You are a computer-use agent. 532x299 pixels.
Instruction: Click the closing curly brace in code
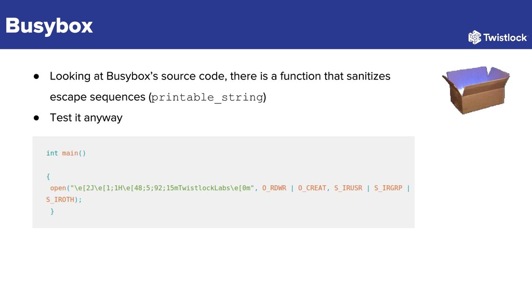tap(52, 212)
